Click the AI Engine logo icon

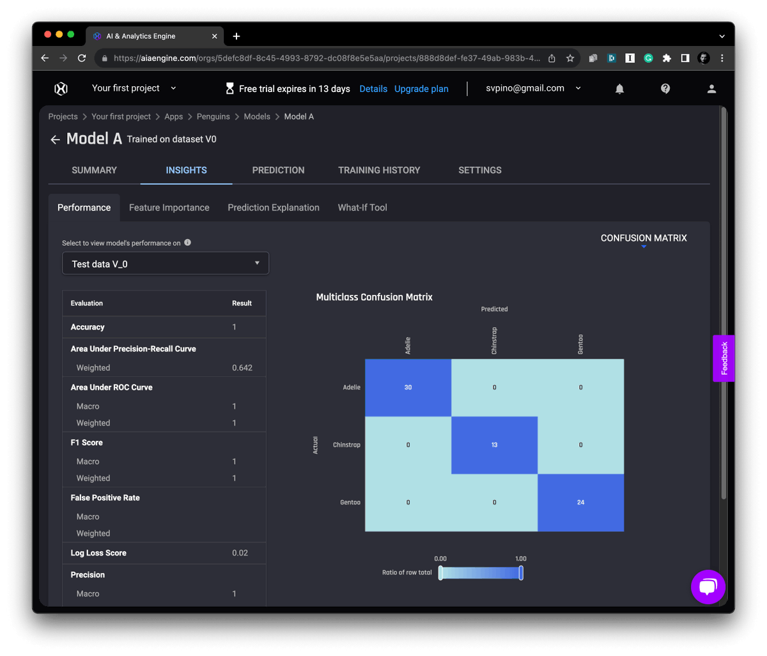[61, 89]
